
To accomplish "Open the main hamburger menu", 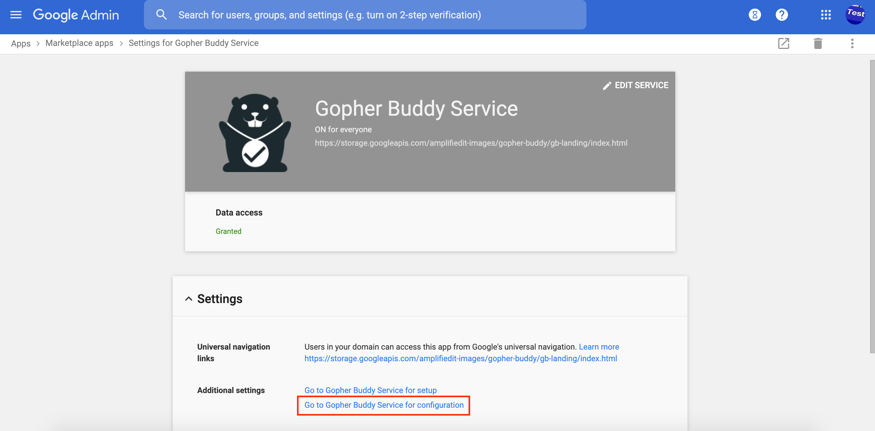I will pos(16,15).
